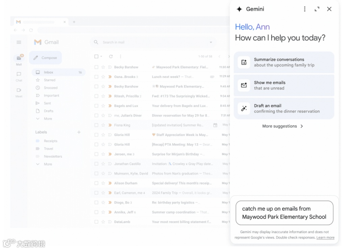The width and height of the screenshot is (346, 250).
Task: Click browser forward arrow
Action: pos(23,30)
